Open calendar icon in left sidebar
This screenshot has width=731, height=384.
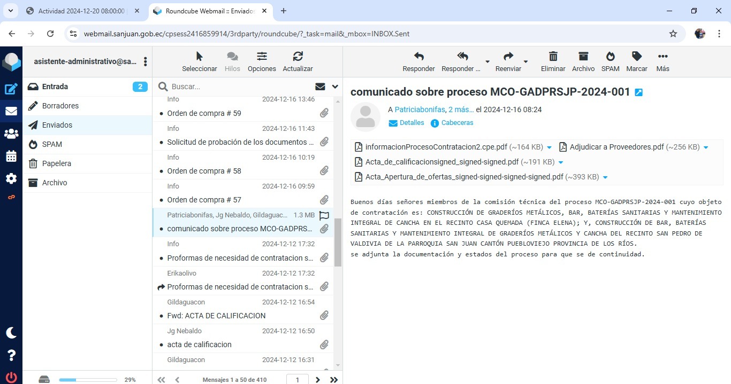point(11,156)
